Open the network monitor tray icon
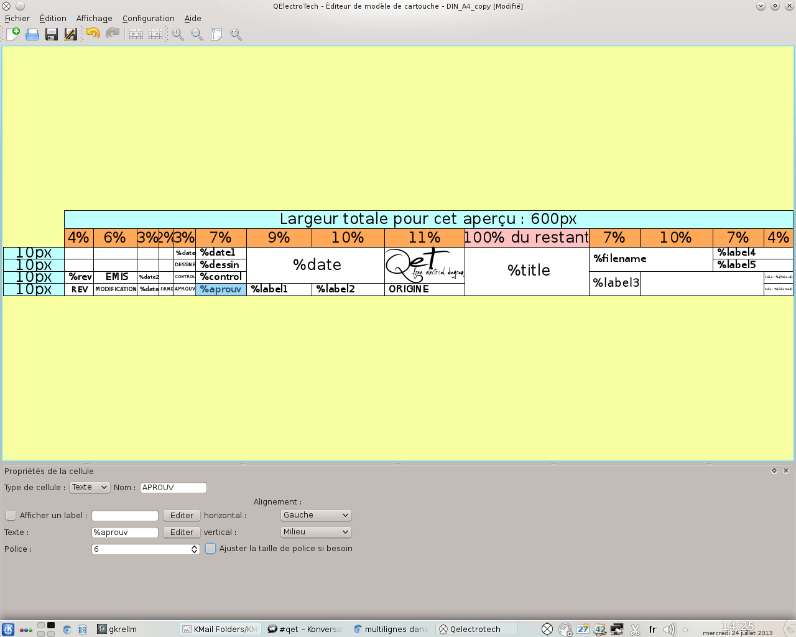 click(x=618, y=629)
